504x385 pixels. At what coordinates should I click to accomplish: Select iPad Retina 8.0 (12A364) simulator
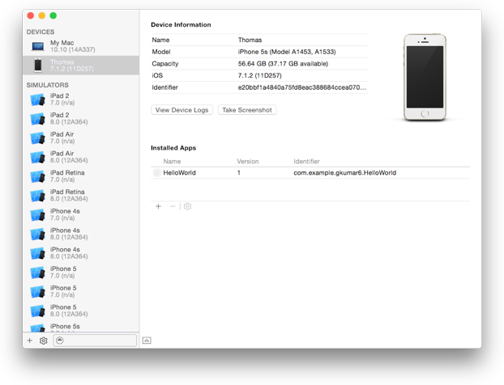click(x=81, y=196)
